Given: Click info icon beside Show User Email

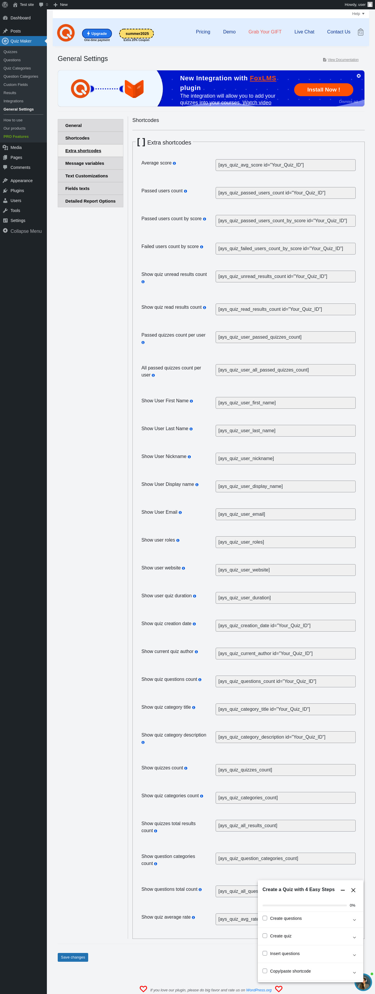Looking at the screenshot, I should pos(180,513).
